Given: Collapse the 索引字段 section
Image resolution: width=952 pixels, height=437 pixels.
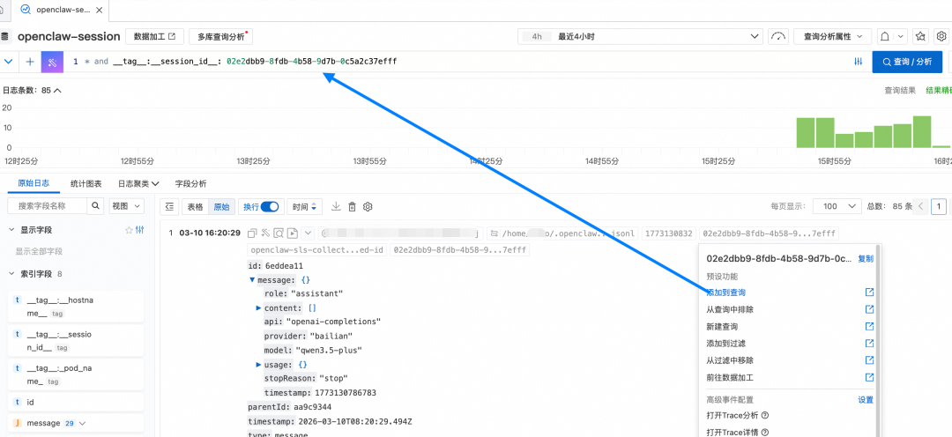Looking at the screenshot, I should point(11,274).
